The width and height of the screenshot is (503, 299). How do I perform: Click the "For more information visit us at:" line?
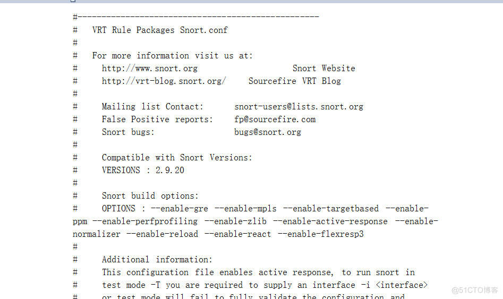click(x=172, y=56)
